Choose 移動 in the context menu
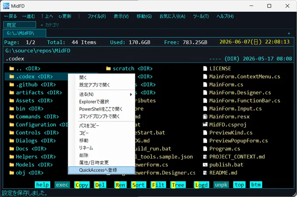 [101, 140]
